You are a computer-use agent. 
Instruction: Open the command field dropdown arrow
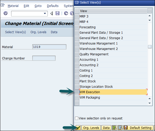[x=45, y=13]
